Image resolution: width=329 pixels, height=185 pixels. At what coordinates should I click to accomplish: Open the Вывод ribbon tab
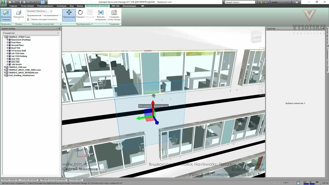click(80, 6)
